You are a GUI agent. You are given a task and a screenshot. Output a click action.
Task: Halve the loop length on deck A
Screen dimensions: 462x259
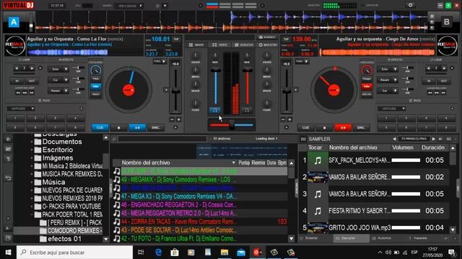pos(17,68)
